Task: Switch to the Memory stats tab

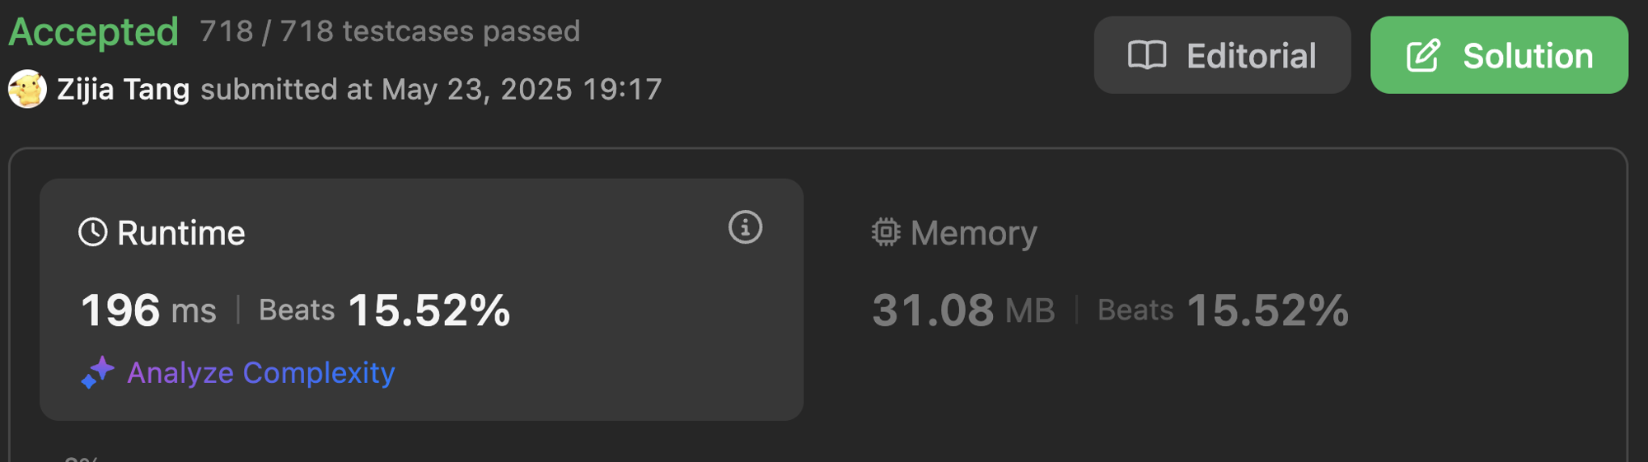Action: [x=972, y=233]
